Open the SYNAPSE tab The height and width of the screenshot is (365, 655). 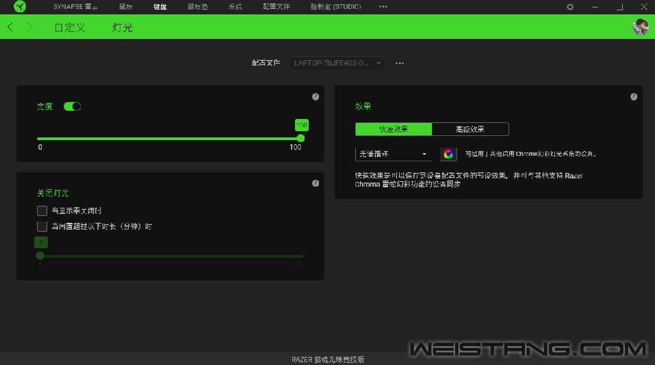point(75,7)
